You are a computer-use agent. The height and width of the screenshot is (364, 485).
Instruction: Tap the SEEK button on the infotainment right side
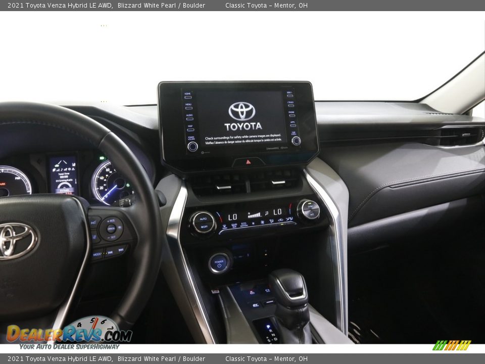289,94
